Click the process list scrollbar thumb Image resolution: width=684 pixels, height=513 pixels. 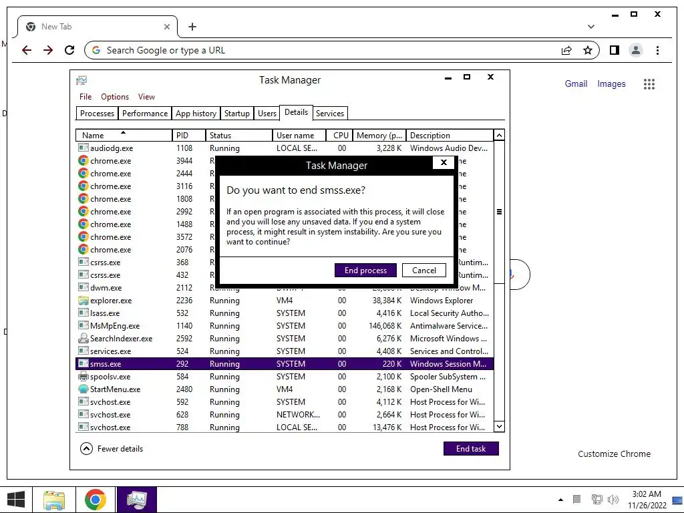coord(499,212)
